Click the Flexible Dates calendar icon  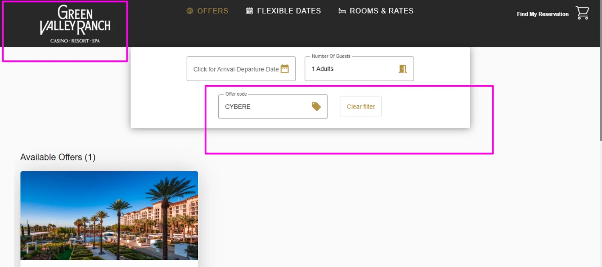coord(250,11)
